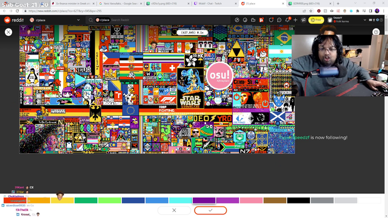Select the red color swatch
This screenshot has width=388, height=218.
(x=15, y=200)
